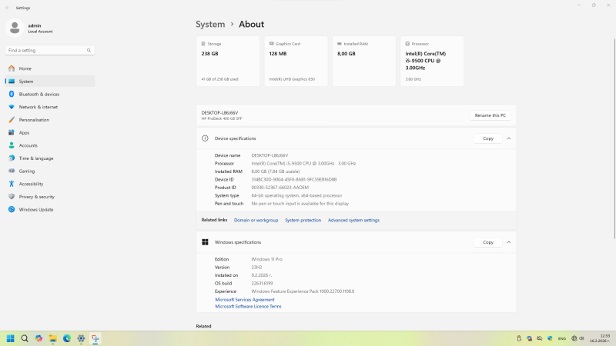Click the Accessibility sidebar icon

12,184
